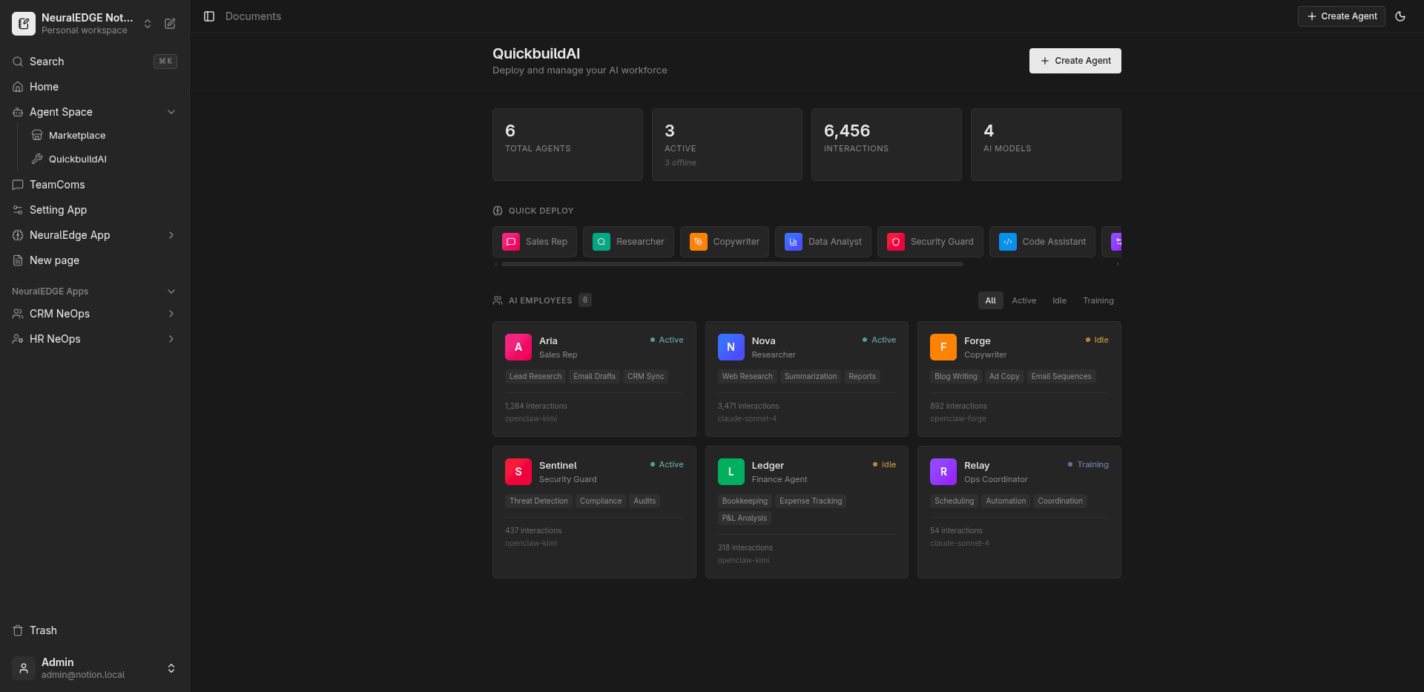Expand the CRM NeOps section
This screenshot has height=692, width=1424.
171,314
